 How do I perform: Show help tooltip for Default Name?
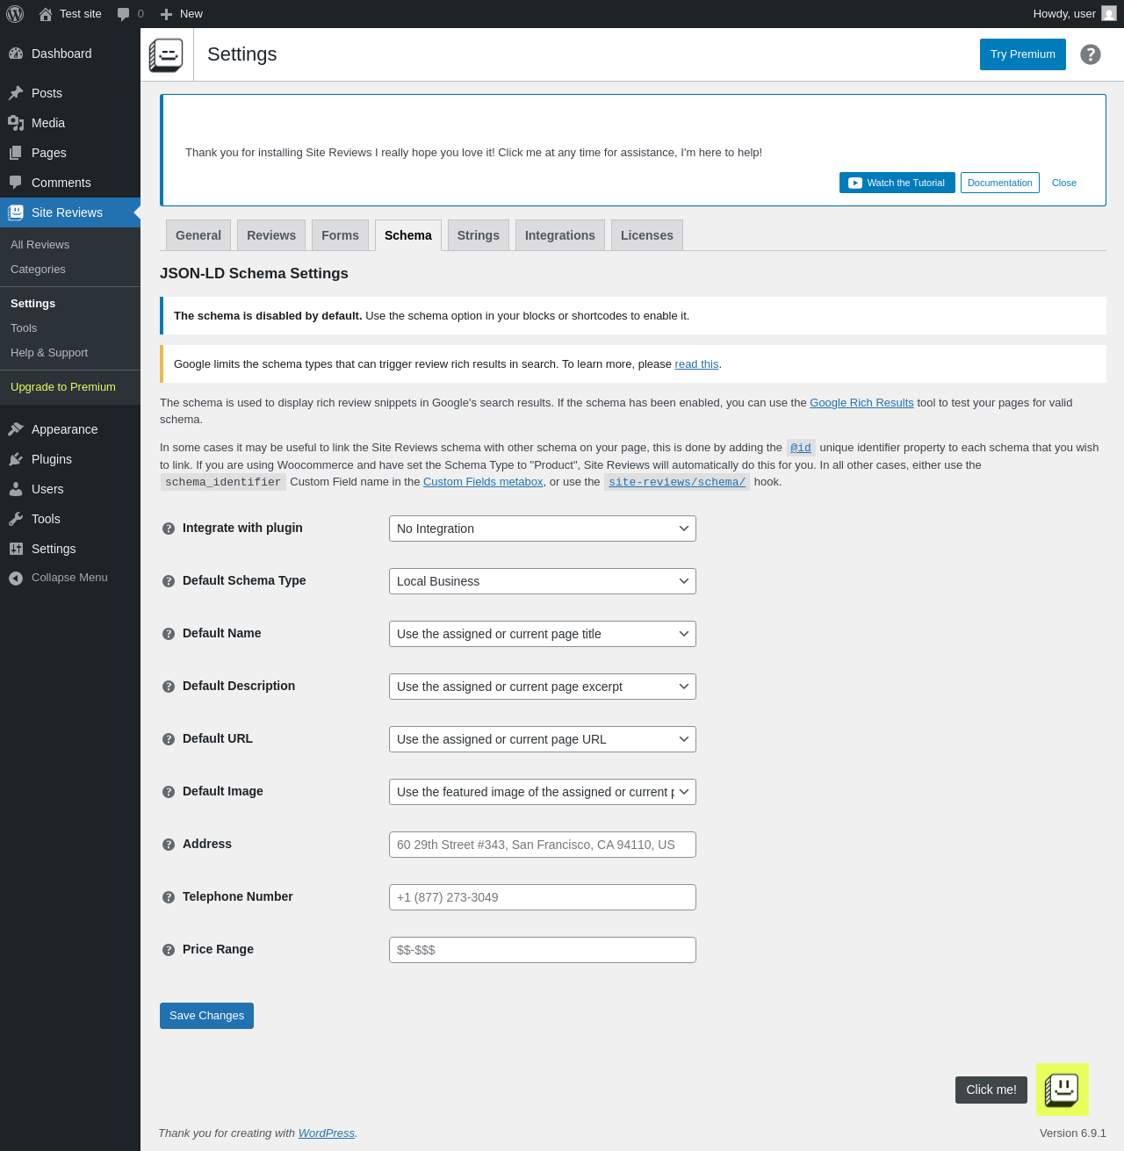(169, 634)
